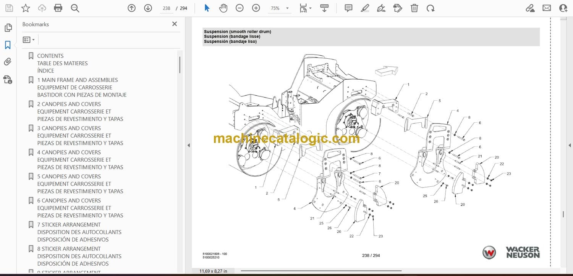Open the Page Thumbnails side panel

point(8,28)
